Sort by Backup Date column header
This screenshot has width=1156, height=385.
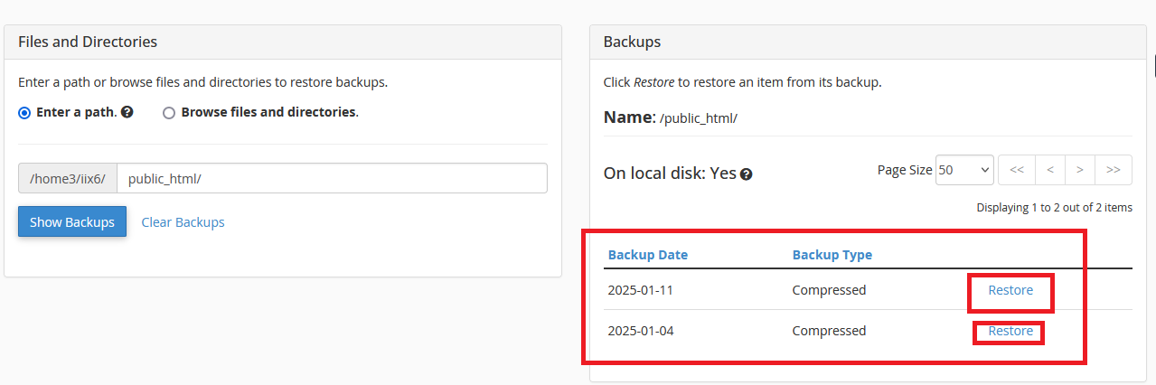[648, 255]
